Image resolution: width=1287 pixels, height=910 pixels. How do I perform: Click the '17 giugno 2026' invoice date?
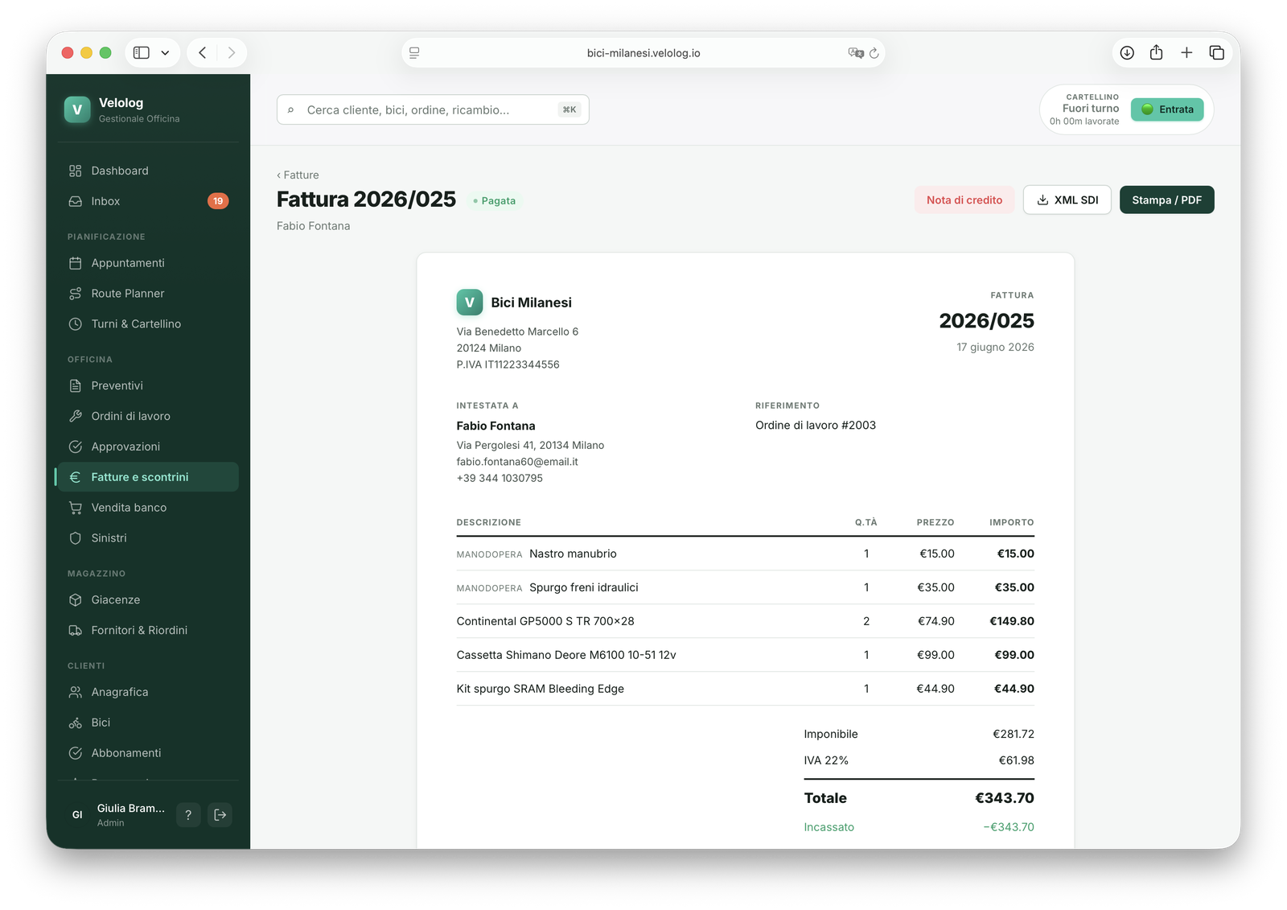point(995,348)
